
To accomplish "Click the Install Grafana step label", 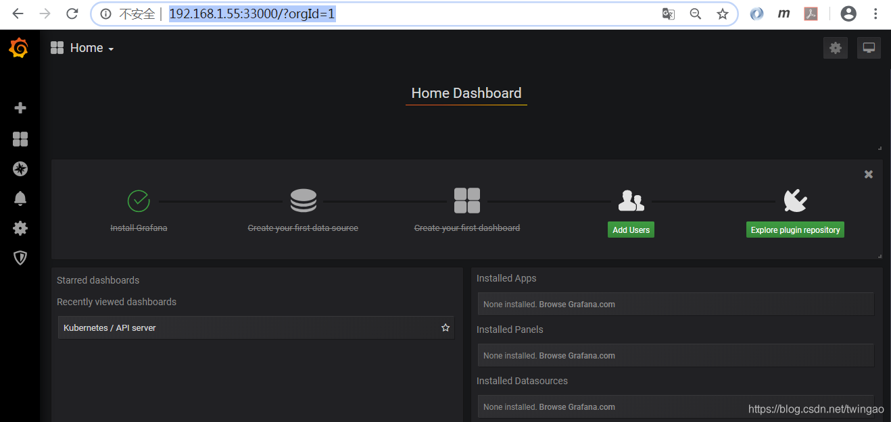I will pos(139,228).
